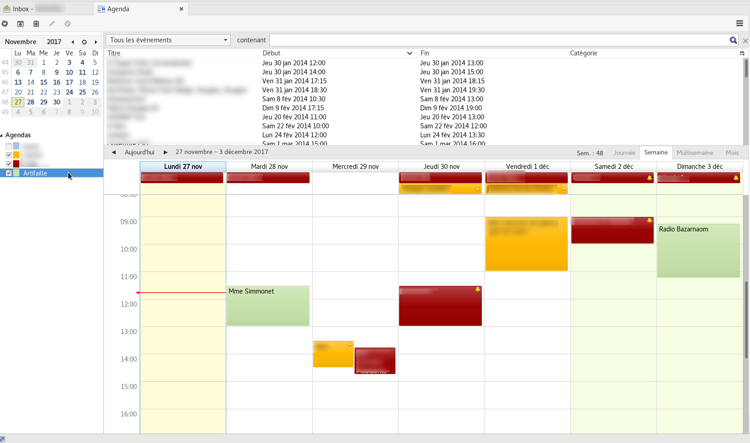Viewport: 750px width, 443px height.
Task: Select event row starting Sam 8 fév 2014 10:30
Action: (424, 99)
